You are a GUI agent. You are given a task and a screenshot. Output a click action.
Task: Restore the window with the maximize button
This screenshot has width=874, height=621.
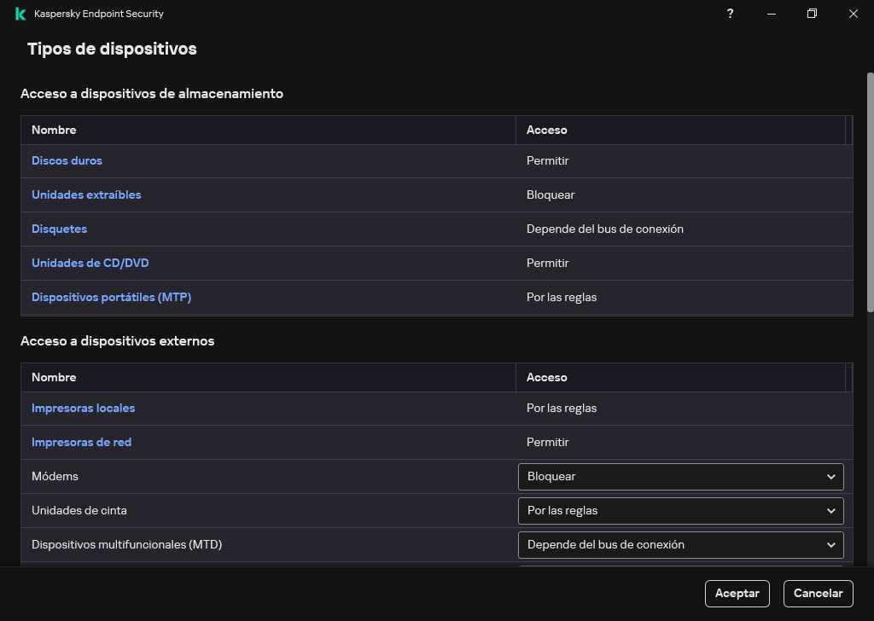812,14
